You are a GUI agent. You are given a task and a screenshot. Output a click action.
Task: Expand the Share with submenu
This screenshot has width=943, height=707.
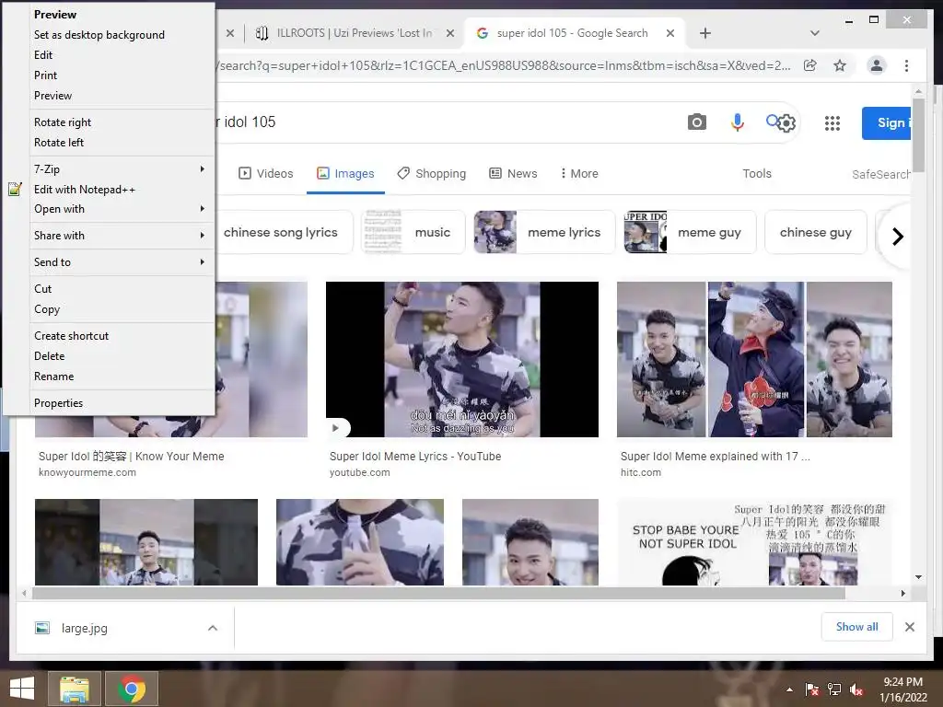pos(121,236)
